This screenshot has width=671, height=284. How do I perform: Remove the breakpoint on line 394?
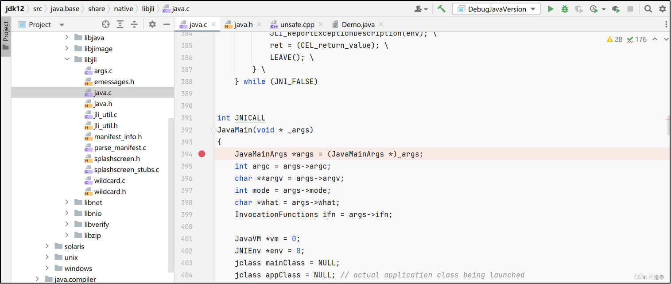[202, 154]
